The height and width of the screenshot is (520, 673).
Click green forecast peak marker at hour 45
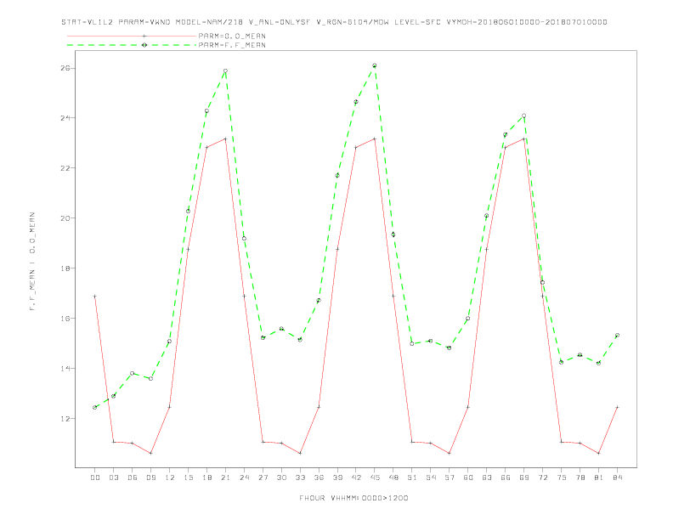[x=375, y=65]
